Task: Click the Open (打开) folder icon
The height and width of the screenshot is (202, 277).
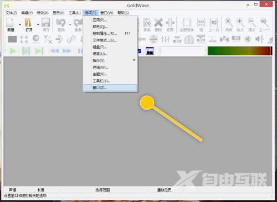Action: [28, 23]
